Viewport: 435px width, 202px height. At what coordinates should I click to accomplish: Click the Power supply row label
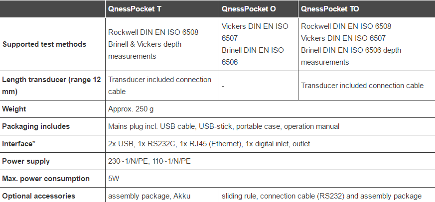(26, 161)
